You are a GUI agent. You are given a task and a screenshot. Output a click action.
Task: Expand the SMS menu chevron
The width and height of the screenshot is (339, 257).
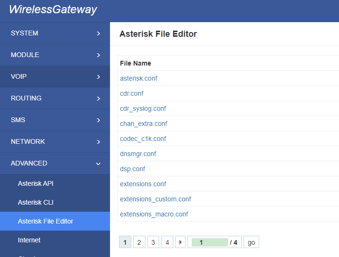[x=98, y=120]
